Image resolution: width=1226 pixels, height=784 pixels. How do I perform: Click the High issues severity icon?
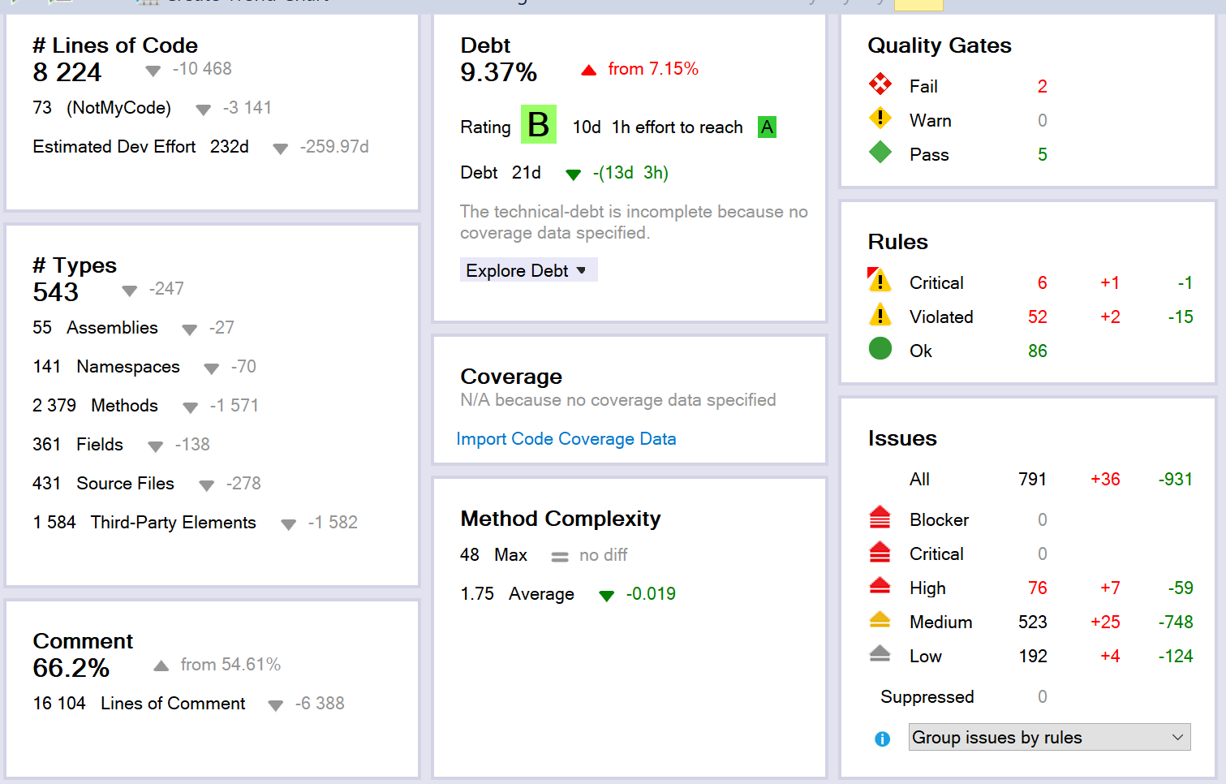[x=880, y=585]
